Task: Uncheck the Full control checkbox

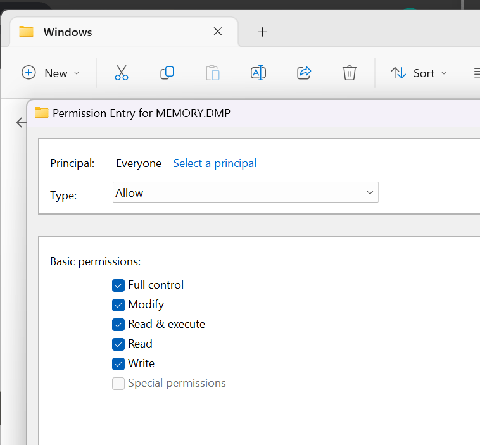Action: click(x=118, y=285)
